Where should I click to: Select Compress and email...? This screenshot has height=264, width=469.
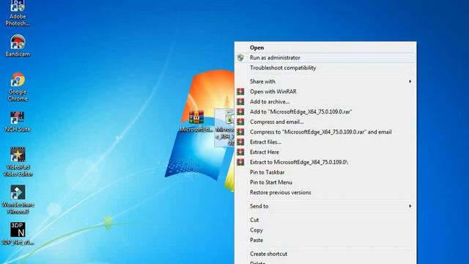325,122
